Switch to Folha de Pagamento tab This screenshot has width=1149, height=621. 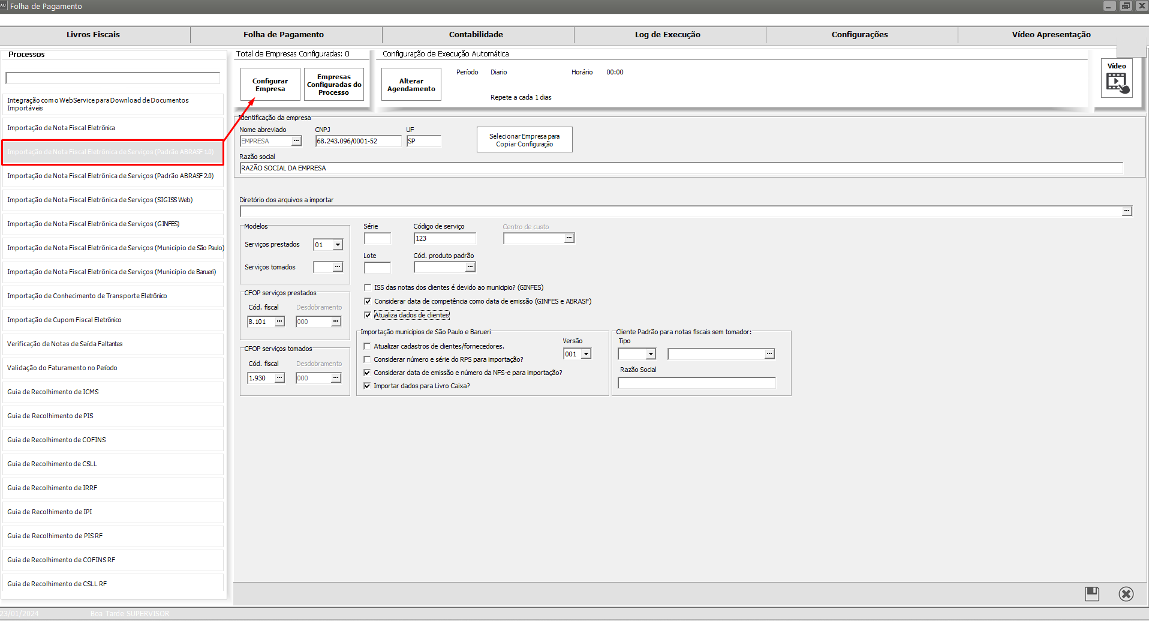pyautogui.click(x=284, y=35)
